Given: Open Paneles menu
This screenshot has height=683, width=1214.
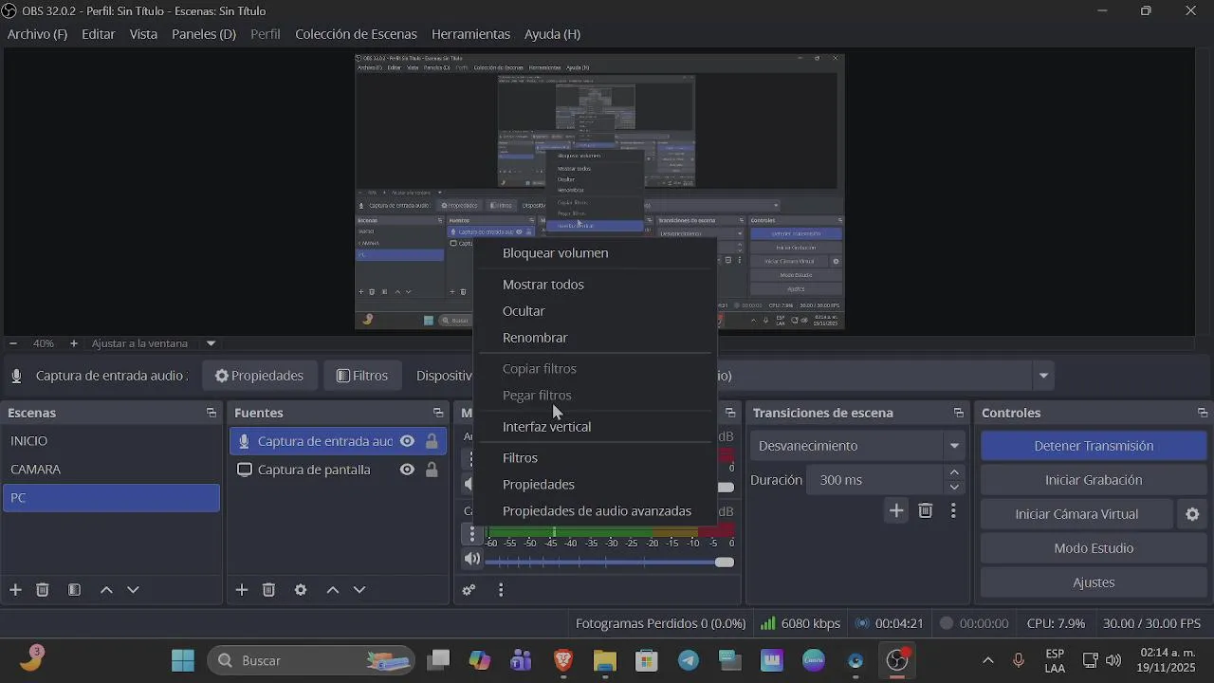Looking at the screenshot, I should (x=203, y=34).
